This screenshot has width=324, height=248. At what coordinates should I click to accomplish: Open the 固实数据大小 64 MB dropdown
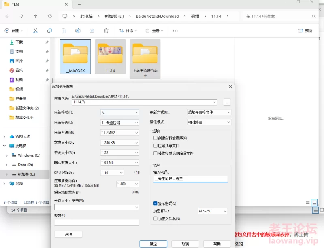pyautogui.click(x=119, y=163)
